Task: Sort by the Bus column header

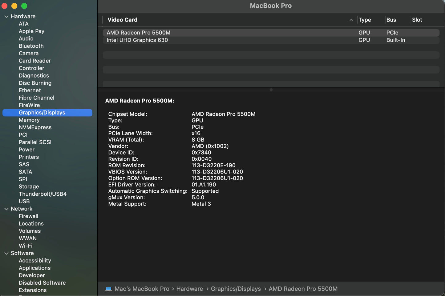Action: tap(391, 20)
